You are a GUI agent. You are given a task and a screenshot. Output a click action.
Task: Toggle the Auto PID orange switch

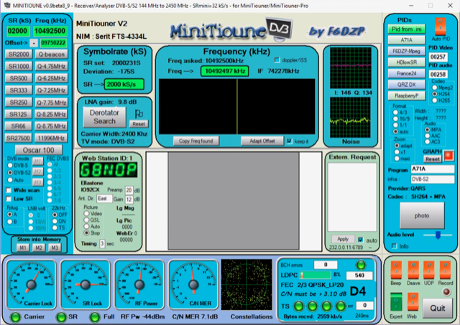click(441, 26)
